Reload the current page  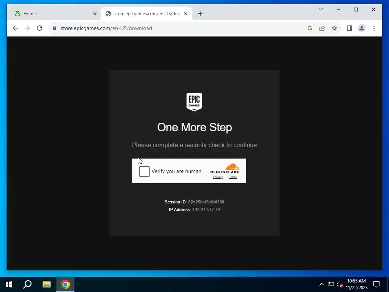[40, 28]
